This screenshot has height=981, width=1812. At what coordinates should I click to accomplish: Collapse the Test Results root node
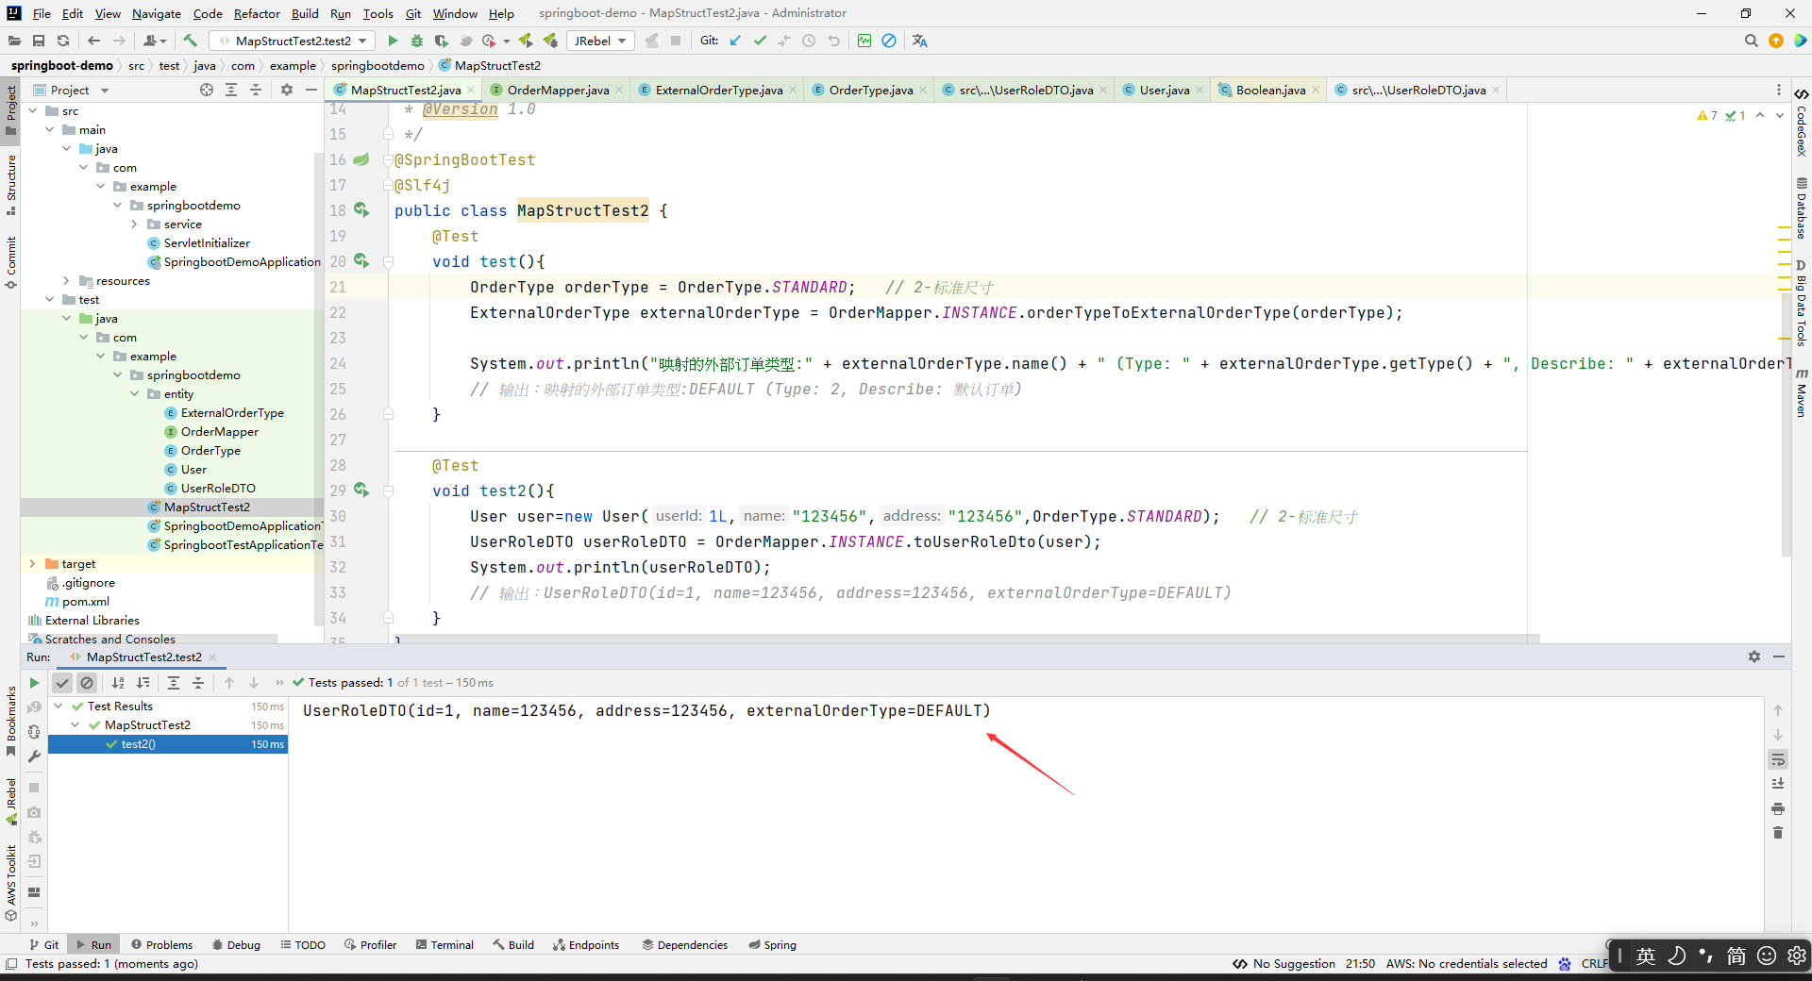pyautogui.click(x=59, y=707)
